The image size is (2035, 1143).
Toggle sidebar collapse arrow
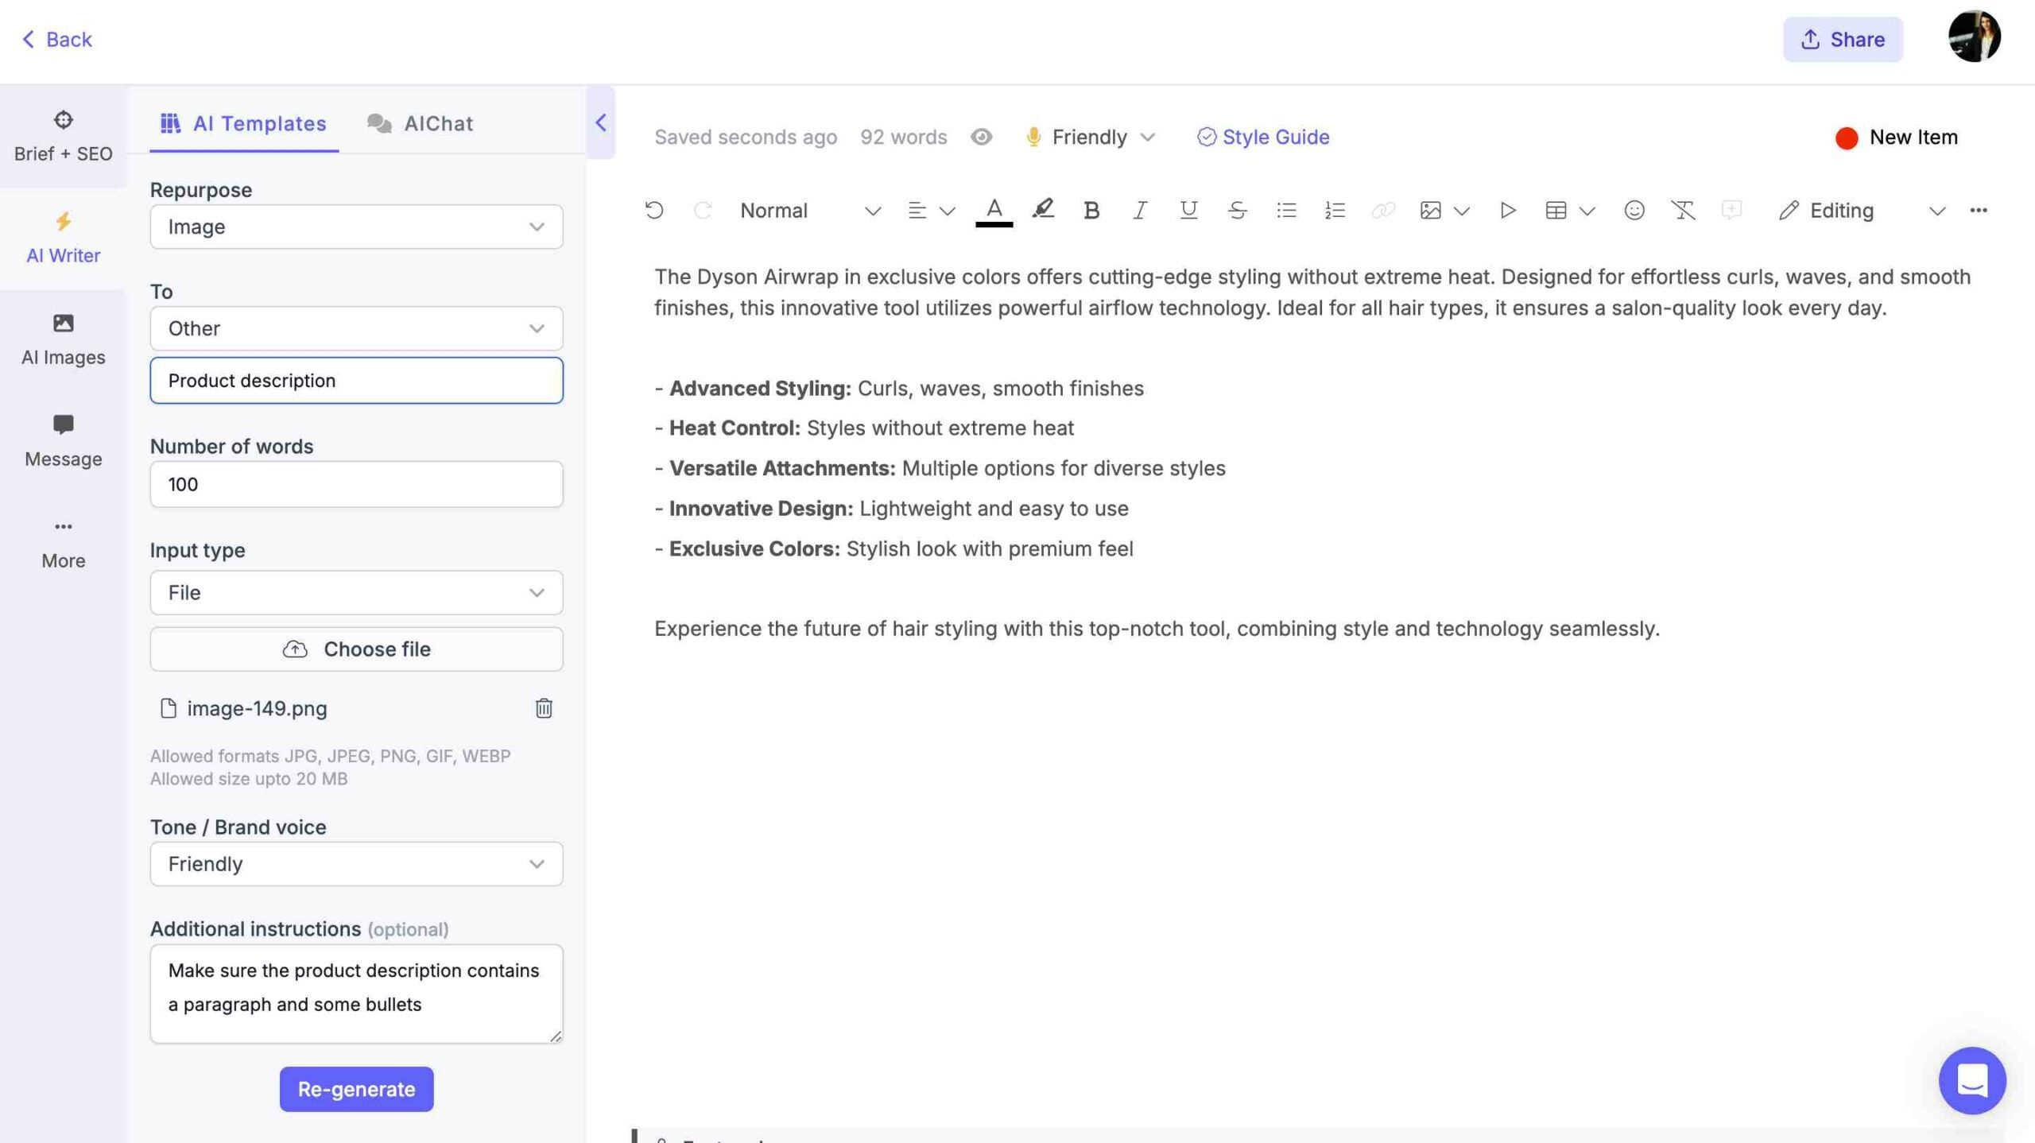click(599, 122)
